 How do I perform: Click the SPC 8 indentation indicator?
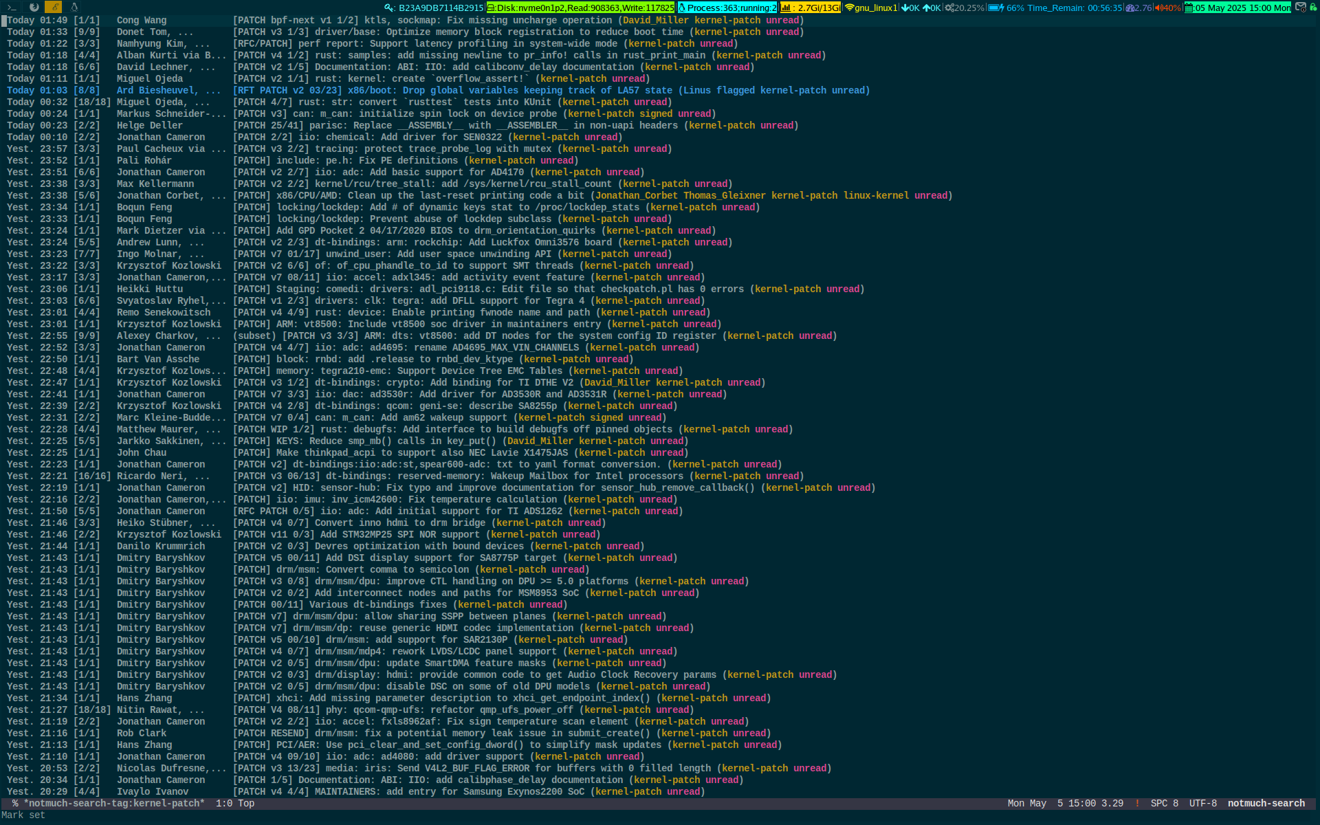pyautogui.click(x=1165, y=803)
